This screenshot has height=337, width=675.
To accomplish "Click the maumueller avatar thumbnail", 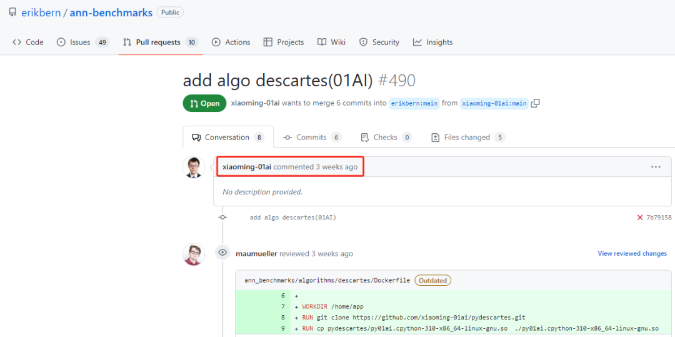I will tap(194, 254).
